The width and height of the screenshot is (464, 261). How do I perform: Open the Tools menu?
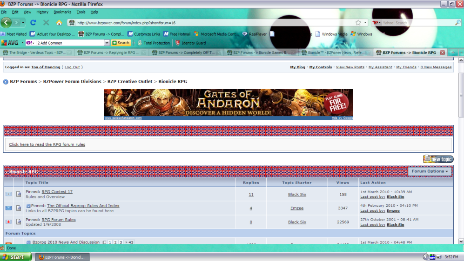(x=81, y=12)
